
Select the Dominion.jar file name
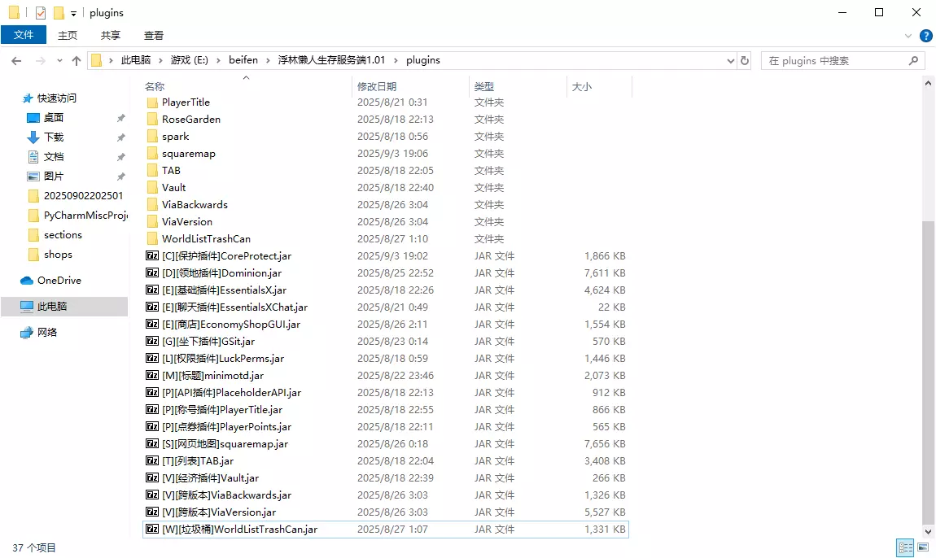pos(221,273)
